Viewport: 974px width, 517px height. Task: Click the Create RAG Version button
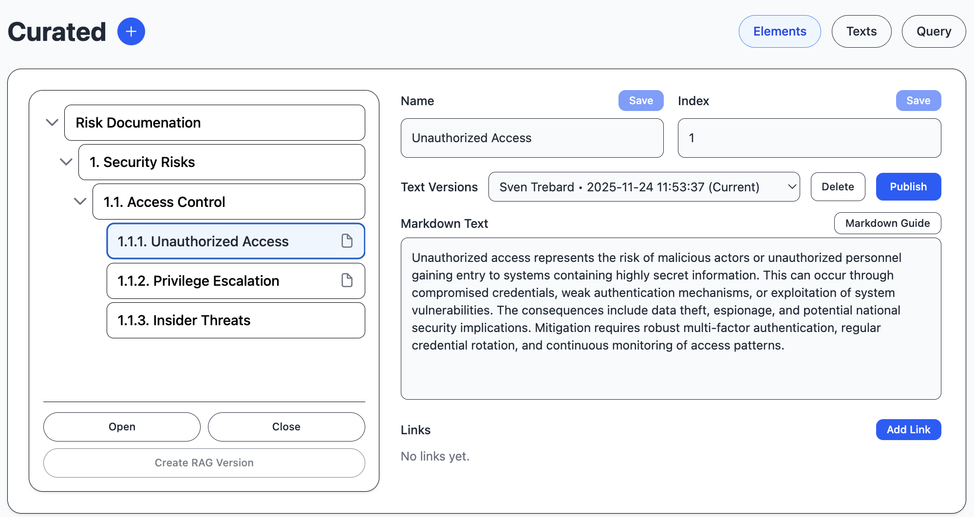point(204,463)
